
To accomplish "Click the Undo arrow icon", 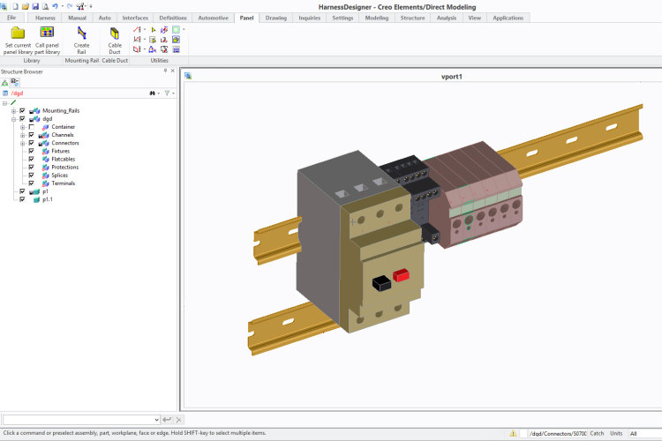I will tap(56, 6).
